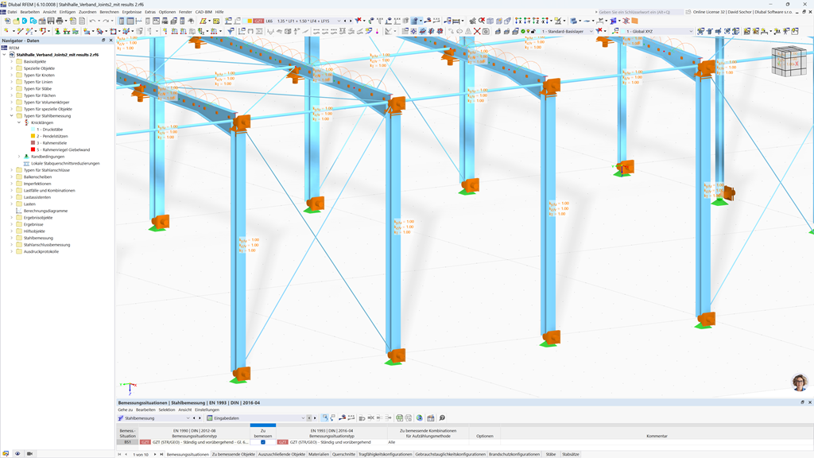Click the calendar-like icon in table toolbar
814x458 pixels.
(430, 417)
